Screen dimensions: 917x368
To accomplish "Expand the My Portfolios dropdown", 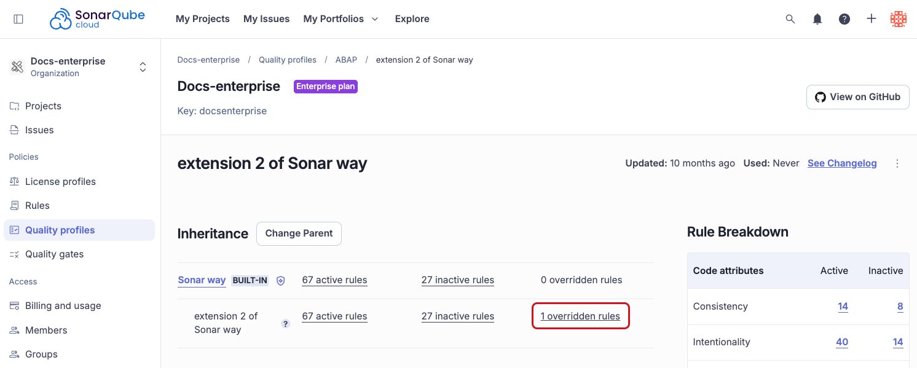I will [x=341, y=19].
